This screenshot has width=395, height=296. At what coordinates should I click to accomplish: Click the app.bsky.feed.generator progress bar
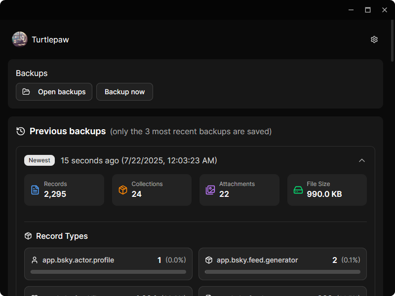[x=282, y=272]
